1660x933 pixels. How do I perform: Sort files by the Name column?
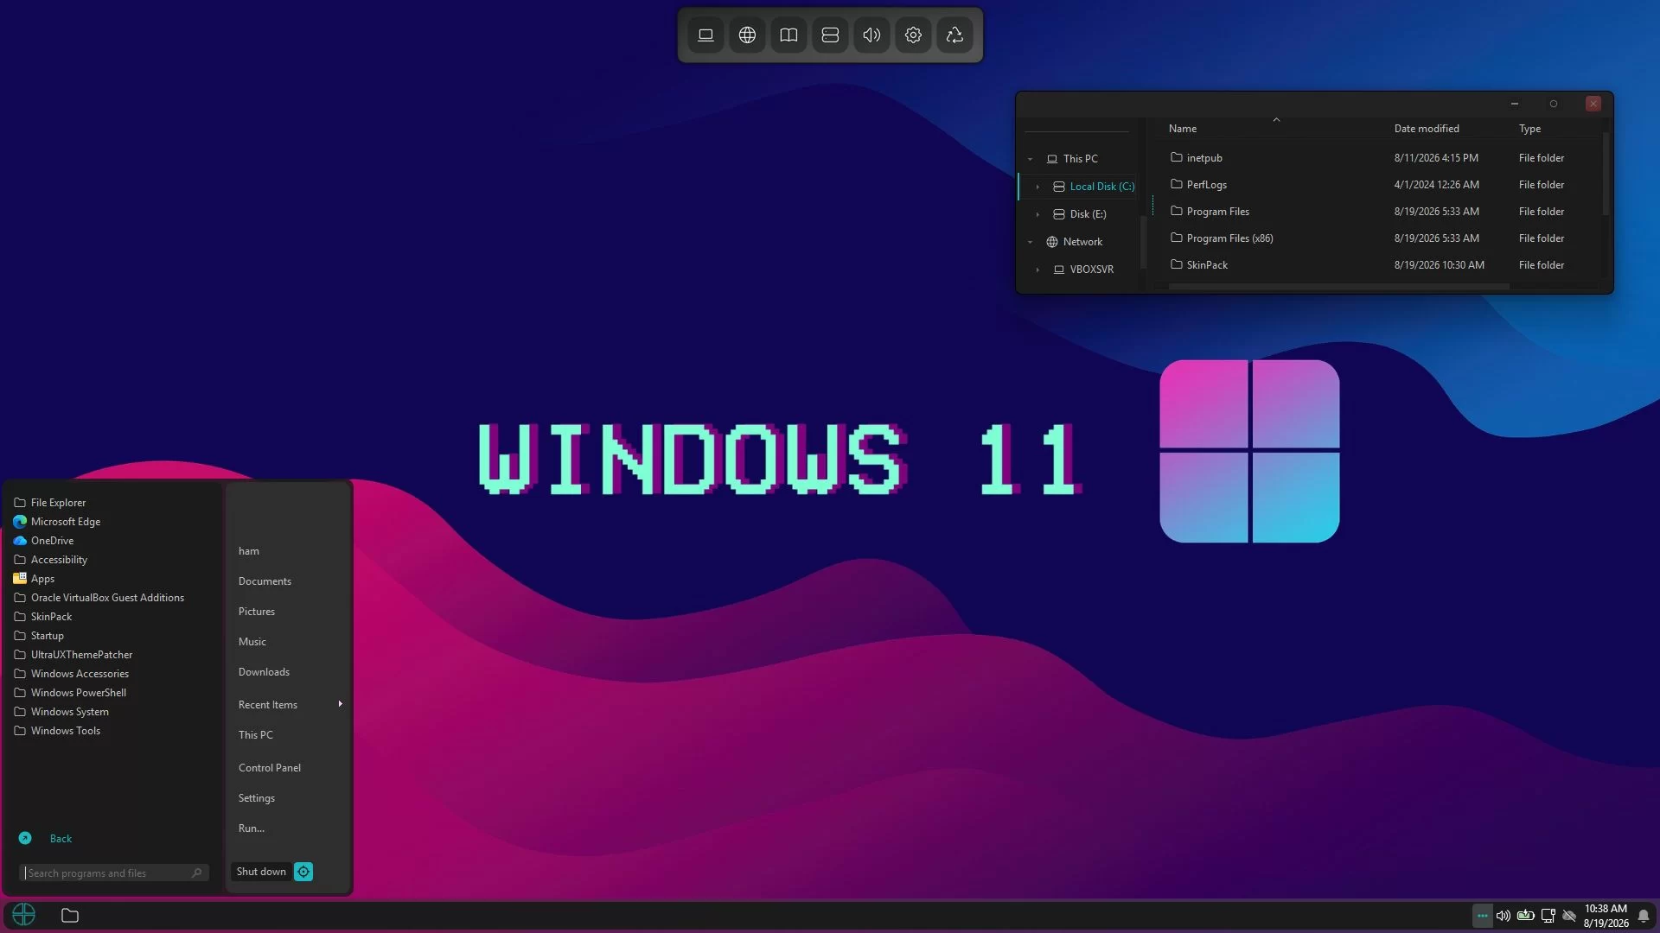(1183, 129)
